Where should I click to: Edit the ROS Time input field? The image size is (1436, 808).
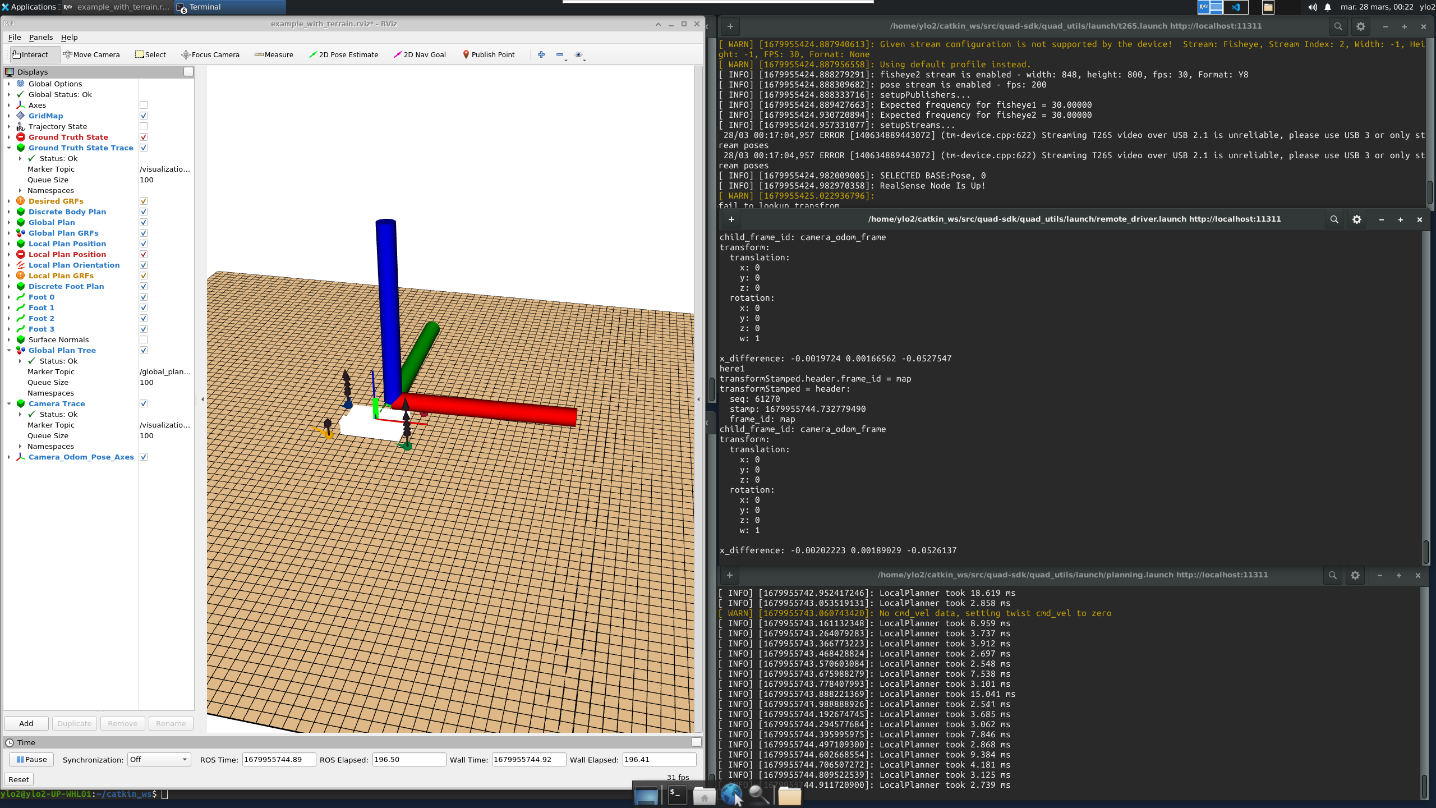pos(278,759)
